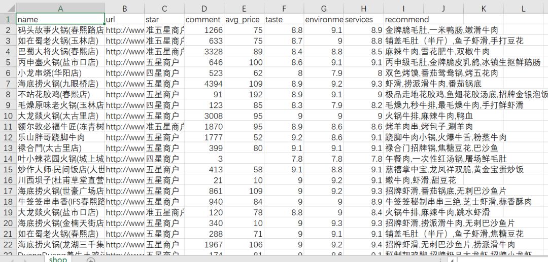This screenshot has height=262, width=548.
Task: Select the cell 牛签签串串香(IFS春熙路
Action: click(x=60, y=202)
